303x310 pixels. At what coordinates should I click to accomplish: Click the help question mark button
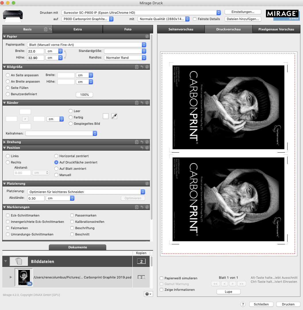click(x=243, y=304)
